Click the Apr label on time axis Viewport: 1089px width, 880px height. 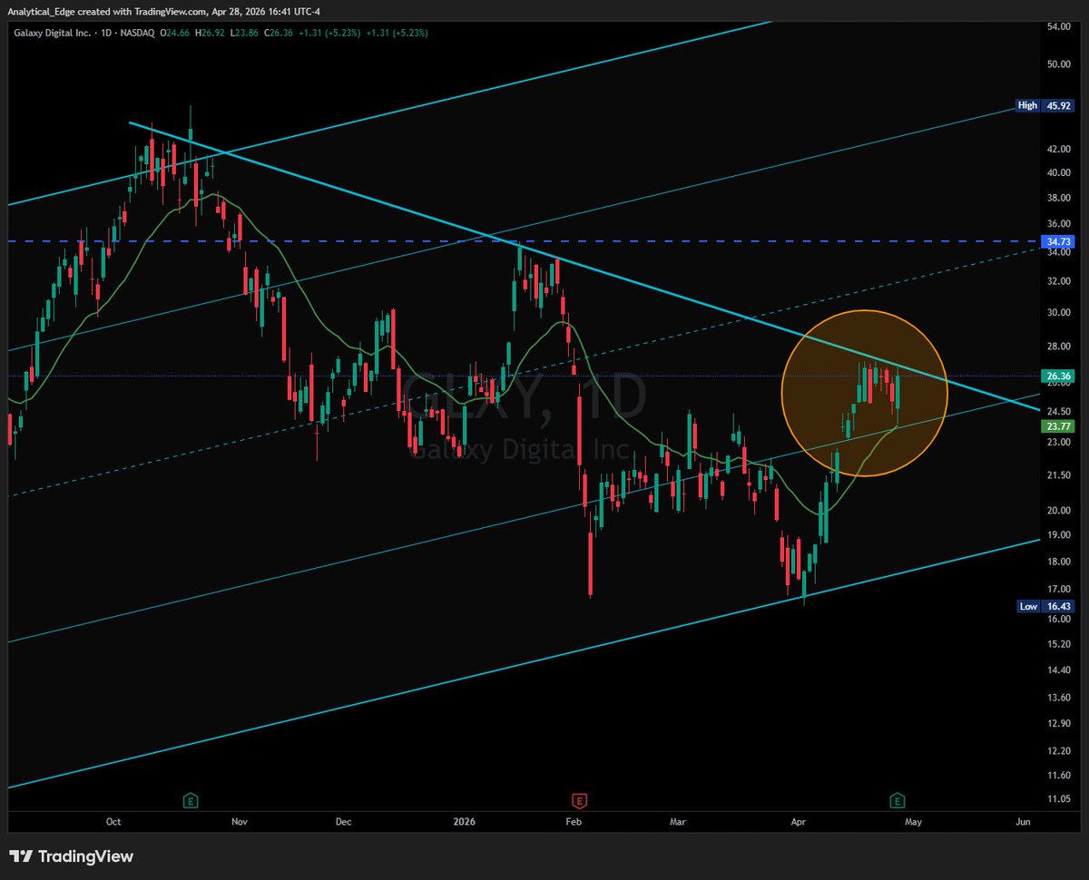point(799,822)
